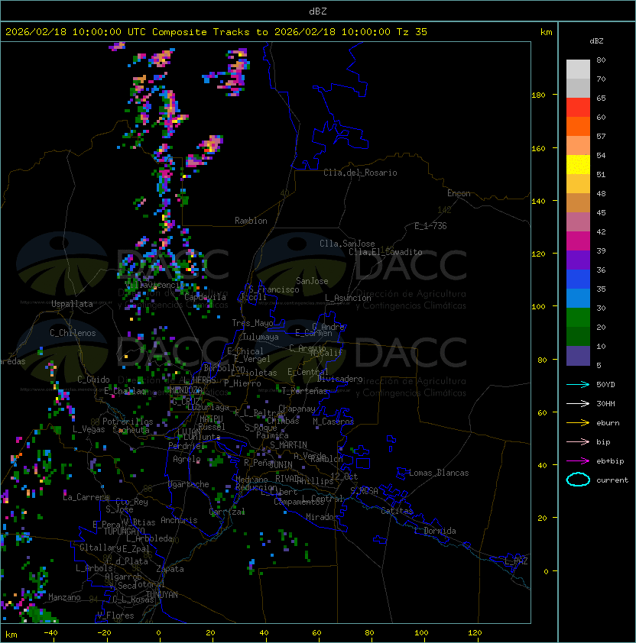The image size is (636, 643).
Task: Click the MENDOZA city label
Action: click(186, 390)
